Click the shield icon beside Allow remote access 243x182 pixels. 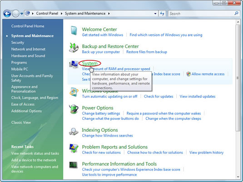tap(188, 74)
